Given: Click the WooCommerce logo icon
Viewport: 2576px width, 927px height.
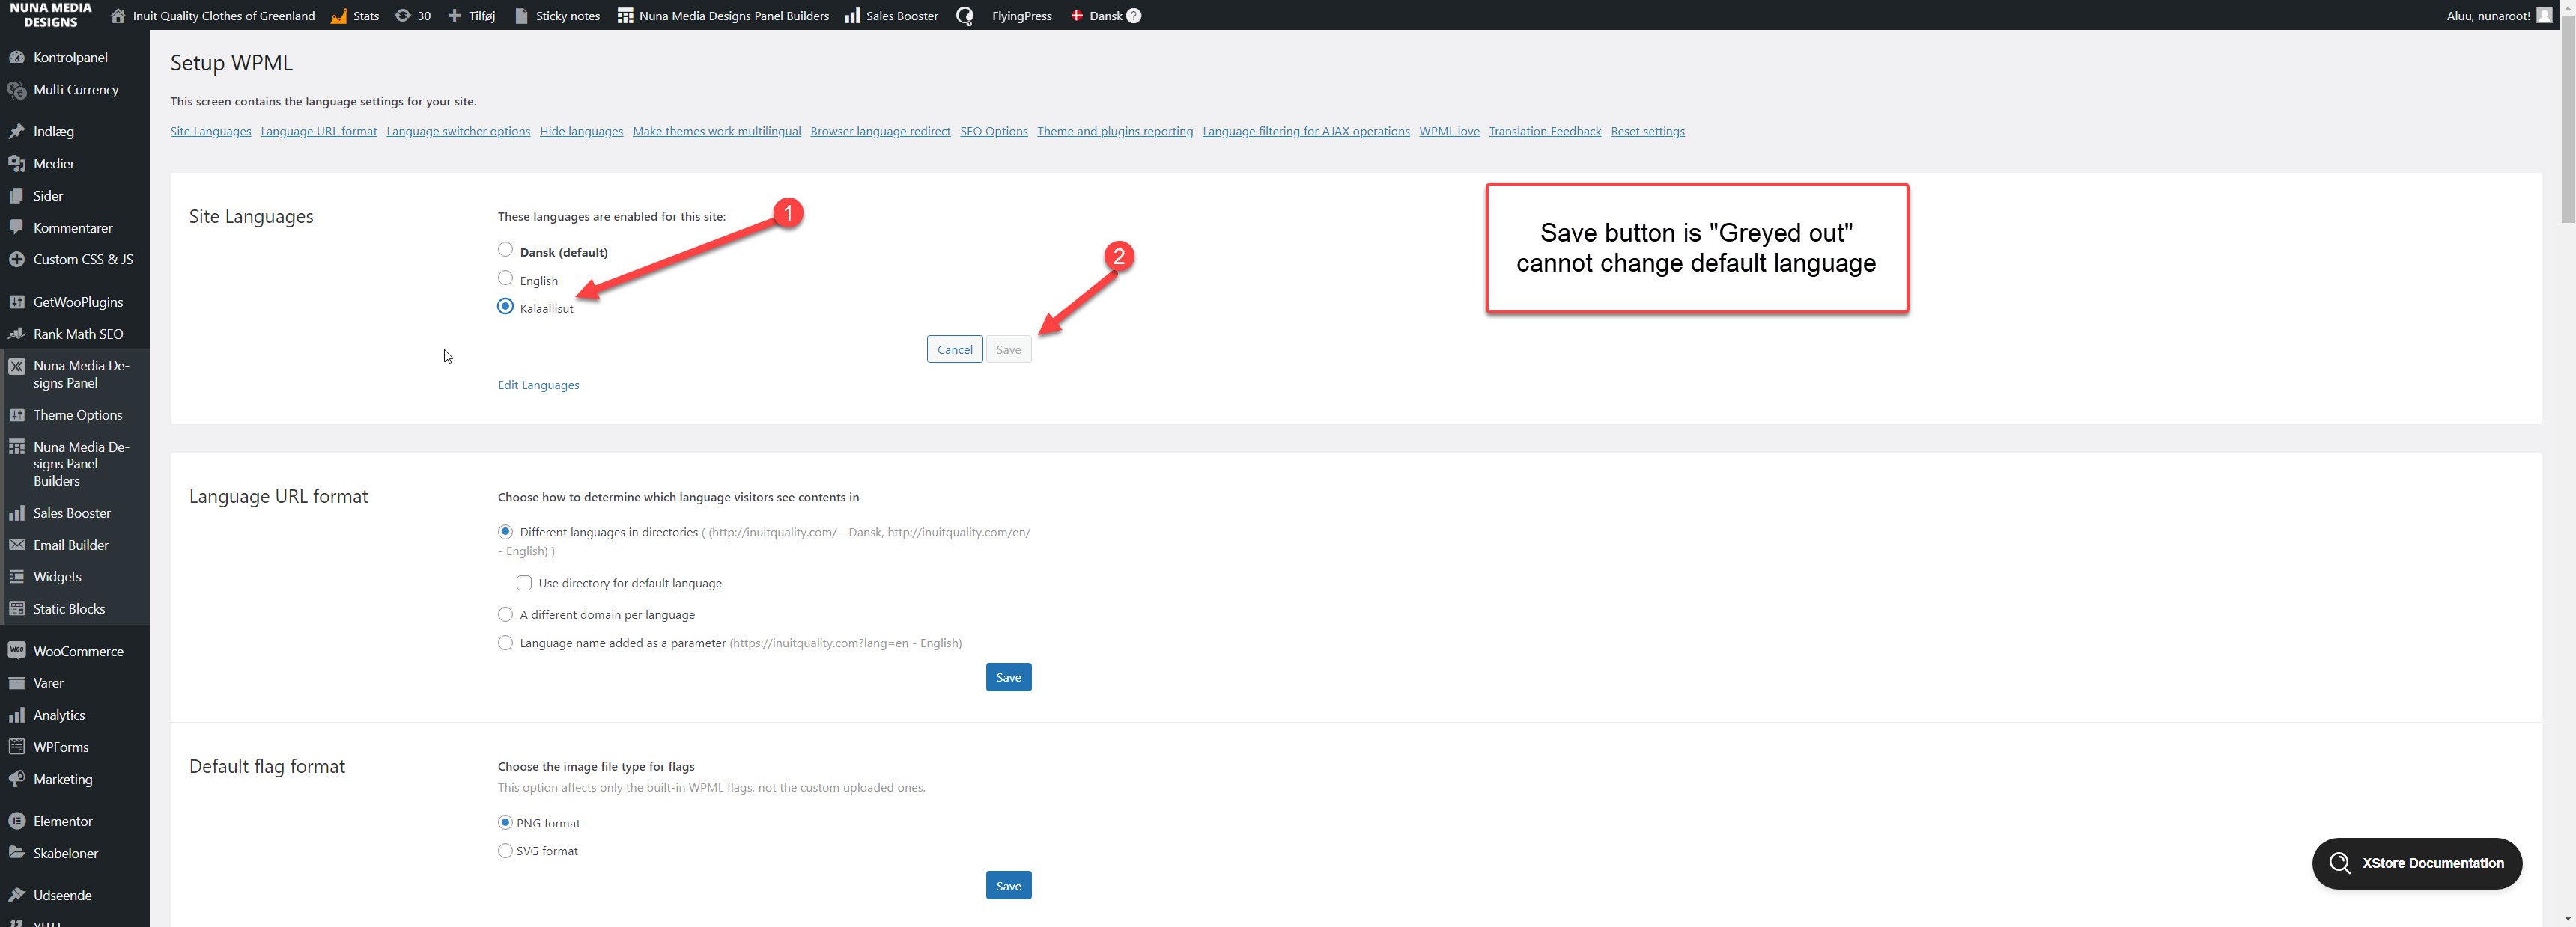Looking at the screenshot, I should pyautogui.click(x=17, y=650).
